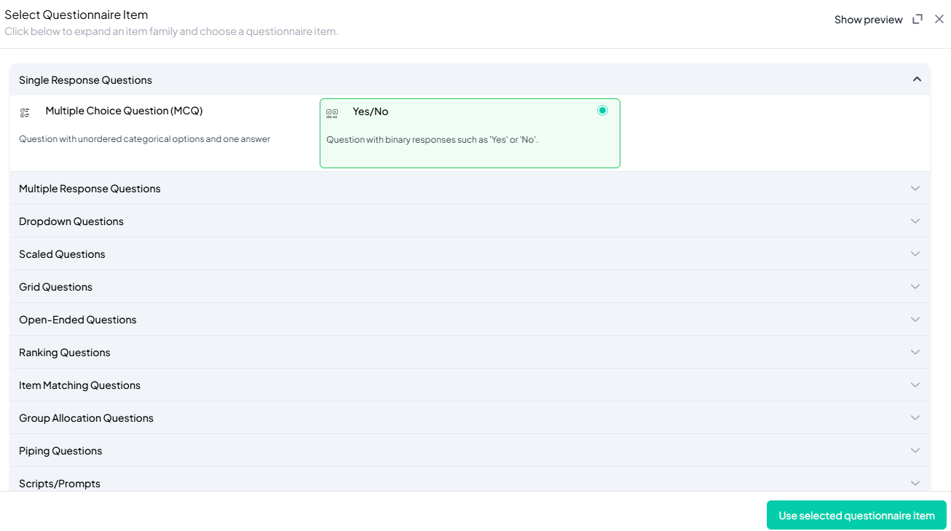The height and width of the screenshot is (531, 951).
Task: Open the Item Matching Questions family
Action: click(79, 385)
